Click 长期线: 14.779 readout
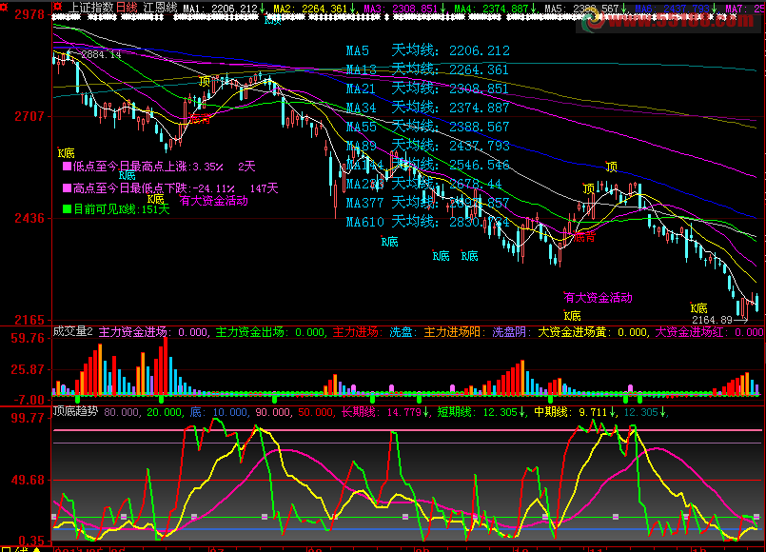766x552 pixels. tap(385, 412)
